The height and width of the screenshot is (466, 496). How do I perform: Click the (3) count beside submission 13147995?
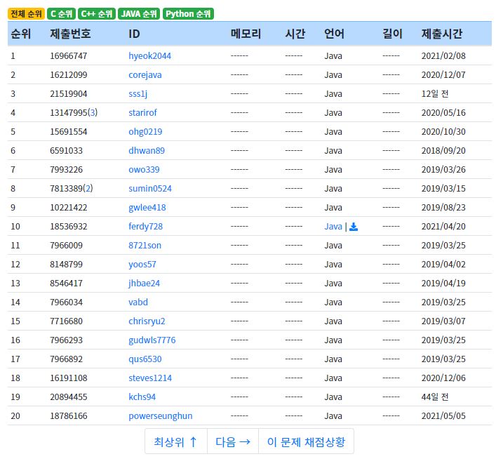[x=93, y=112]
